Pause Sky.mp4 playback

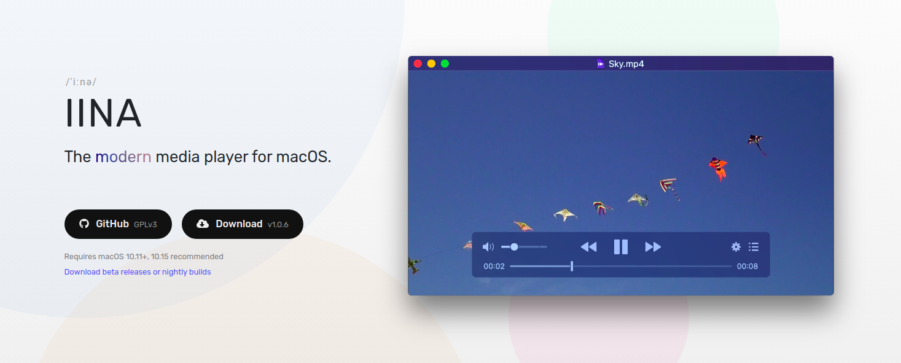pos(620,246)
